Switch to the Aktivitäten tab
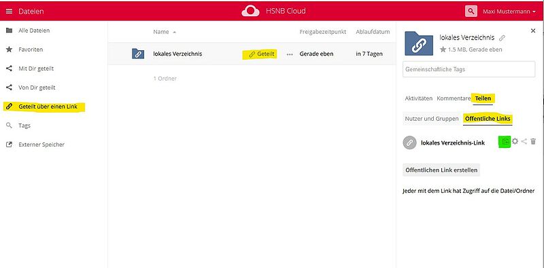Image resolution: width=544 pixels, height=268 pixels. 419,98
